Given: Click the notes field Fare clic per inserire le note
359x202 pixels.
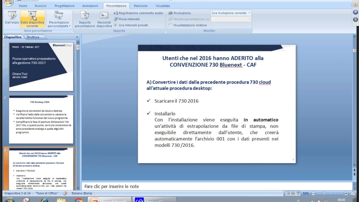Looking at the screenshot, I should click(217, 186).
